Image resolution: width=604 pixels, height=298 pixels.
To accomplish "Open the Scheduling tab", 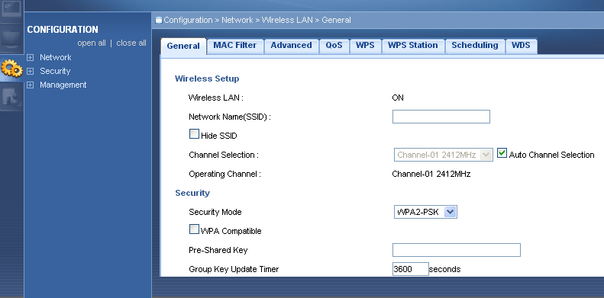I will [x=475, y=46].
